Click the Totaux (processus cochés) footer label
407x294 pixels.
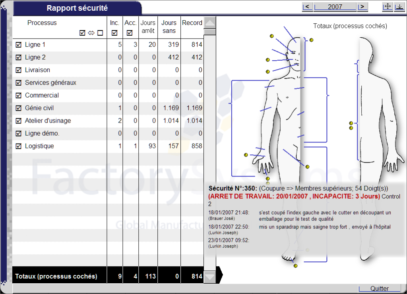coord(56,277)
